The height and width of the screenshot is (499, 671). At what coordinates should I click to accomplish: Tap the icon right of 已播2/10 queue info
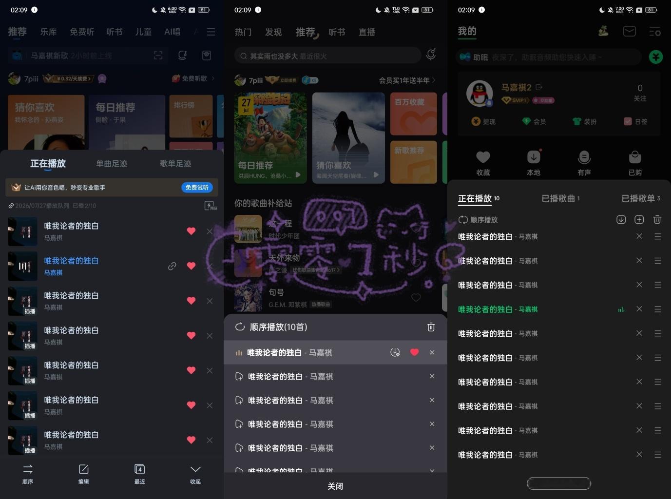pyautogui.click(x=211, y=206)
